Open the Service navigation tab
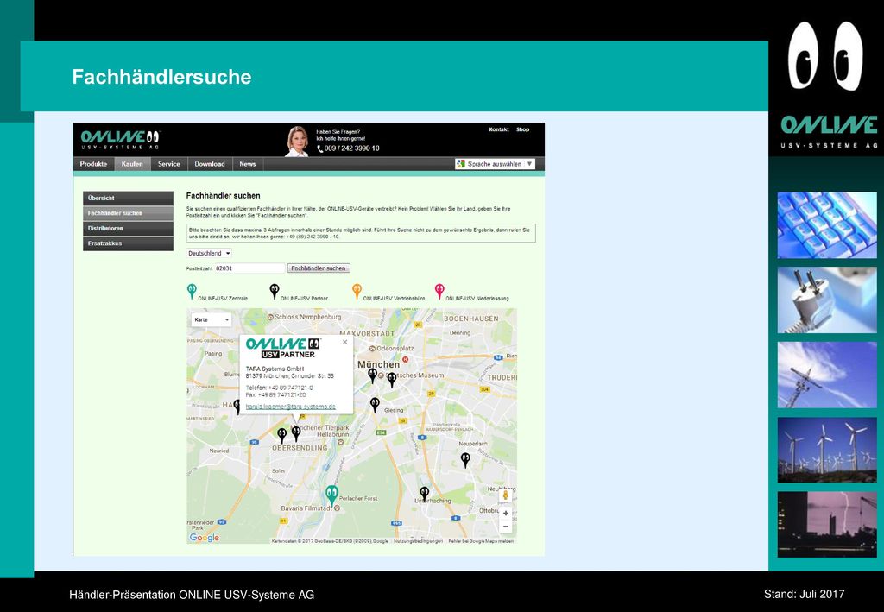 [168, 164]
